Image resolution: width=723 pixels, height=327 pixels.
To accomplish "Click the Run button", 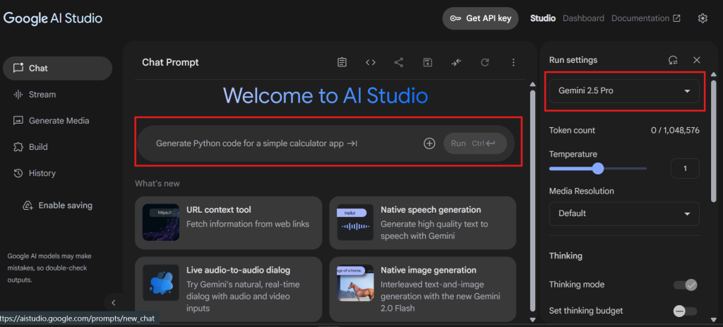I will point(475,143).
